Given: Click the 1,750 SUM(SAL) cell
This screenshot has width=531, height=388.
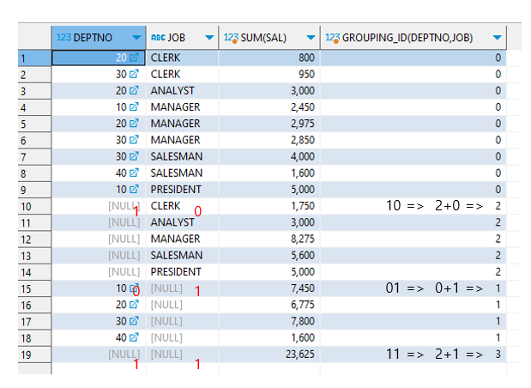Looking at the screenshot, I should click(269, 206).
